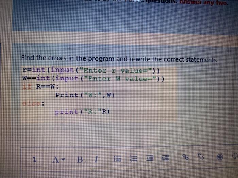
Task: Click the indent icon
Action: [166, 158]
